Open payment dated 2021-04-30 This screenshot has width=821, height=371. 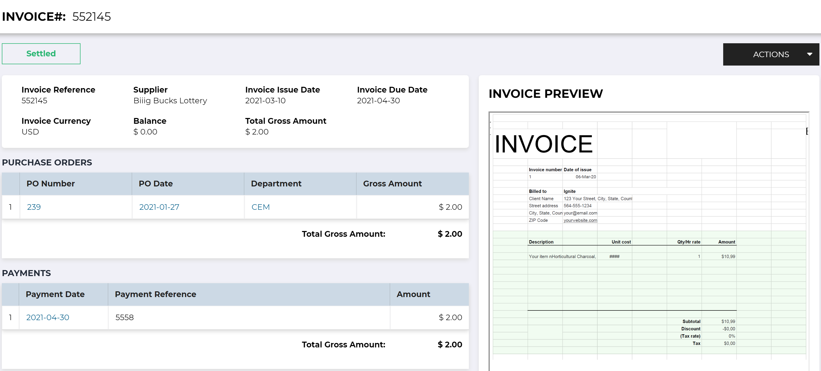pyautogui.click(x=47, y=318)
